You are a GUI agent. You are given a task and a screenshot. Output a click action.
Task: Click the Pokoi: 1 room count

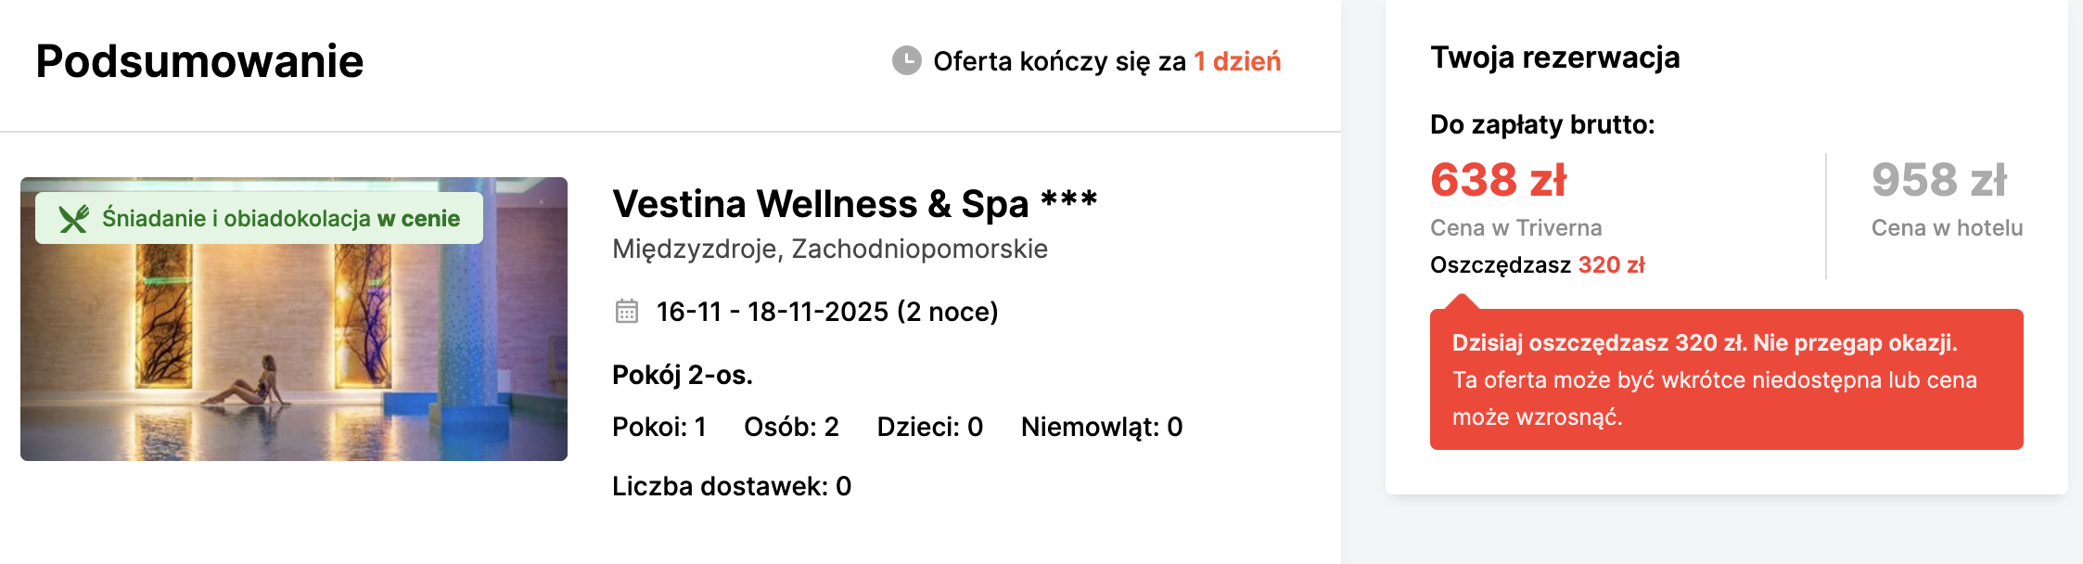(658, 428)
